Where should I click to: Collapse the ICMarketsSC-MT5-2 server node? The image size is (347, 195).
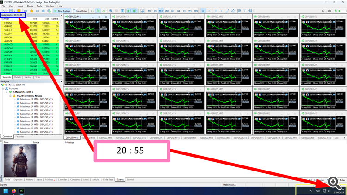coord(6,92)
